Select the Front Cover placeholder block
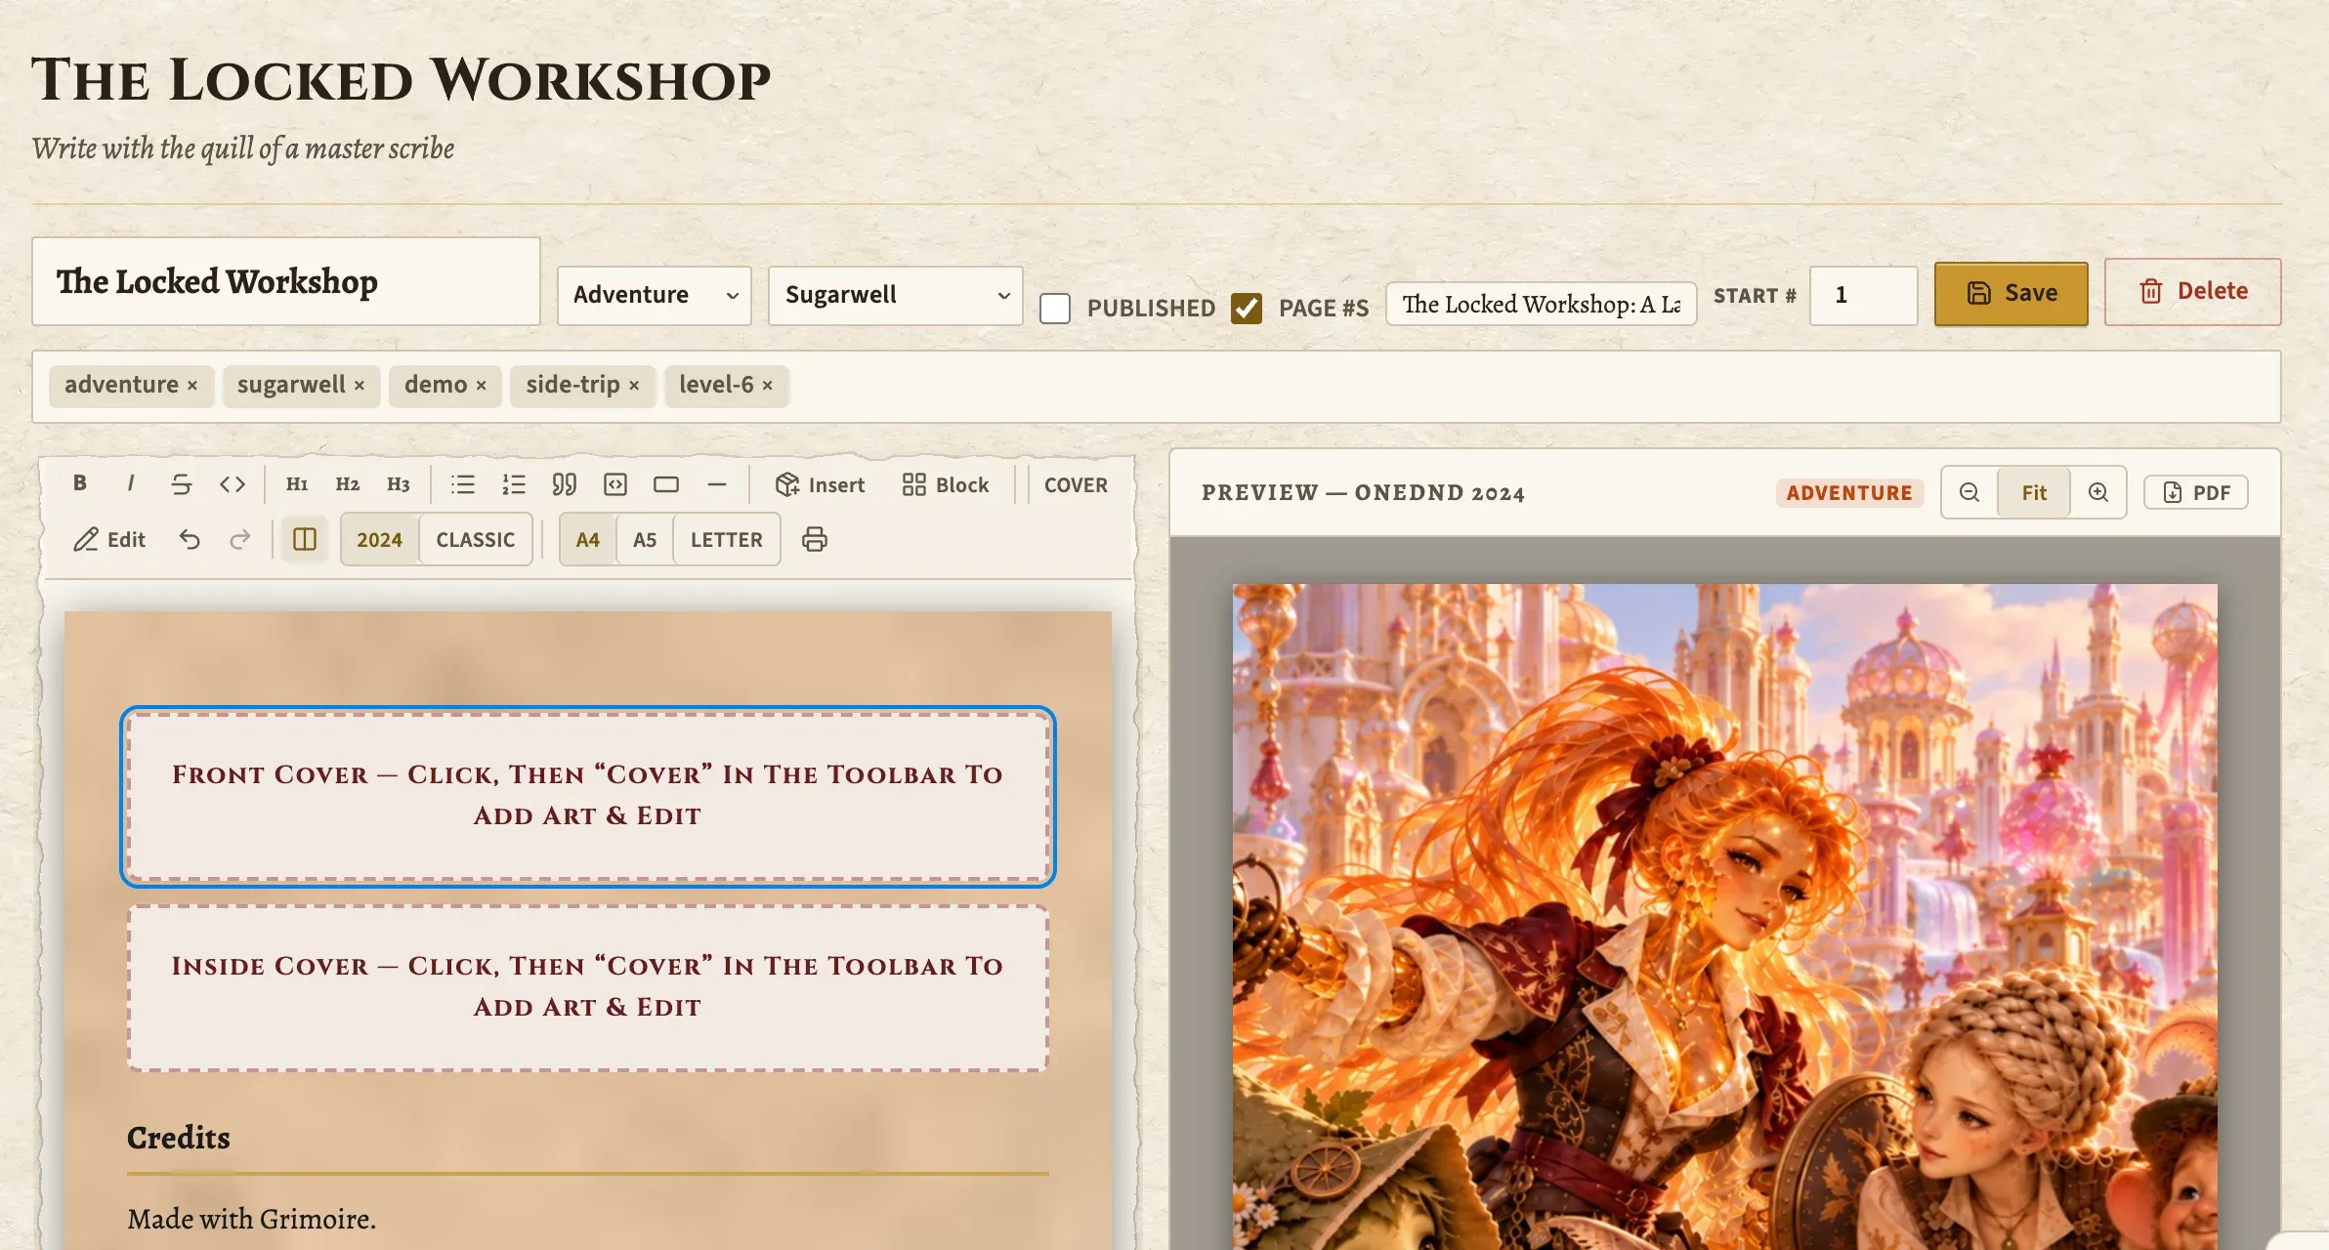Image resolution: width=2329 pixels, height=1250 pixels. [x=588, y=796]
